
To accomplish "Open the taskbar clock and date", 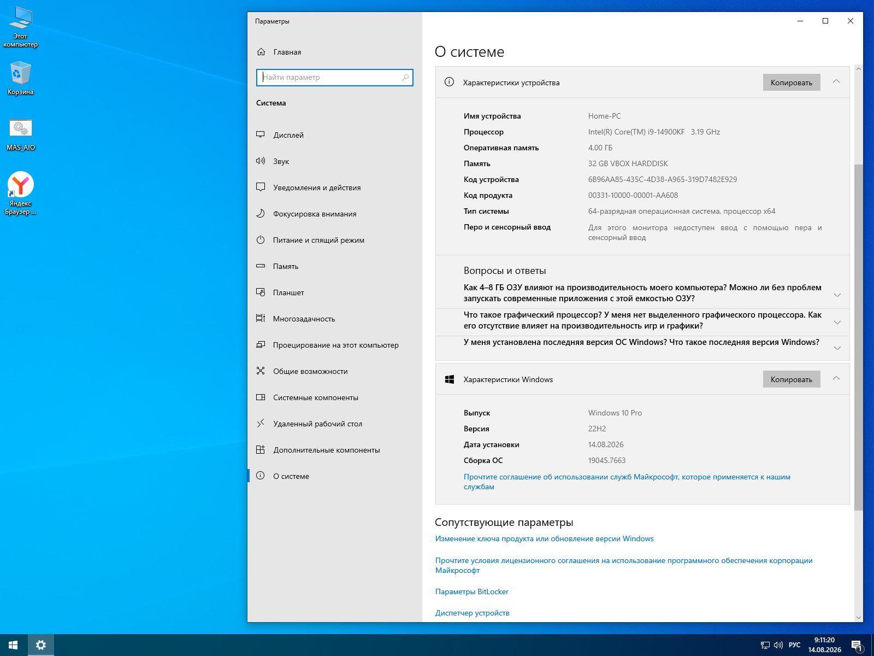I will click(825, 645).
